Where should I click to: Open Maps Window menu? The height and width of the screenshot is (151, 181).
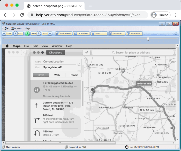pyautogui.click(x=57, y=46)
